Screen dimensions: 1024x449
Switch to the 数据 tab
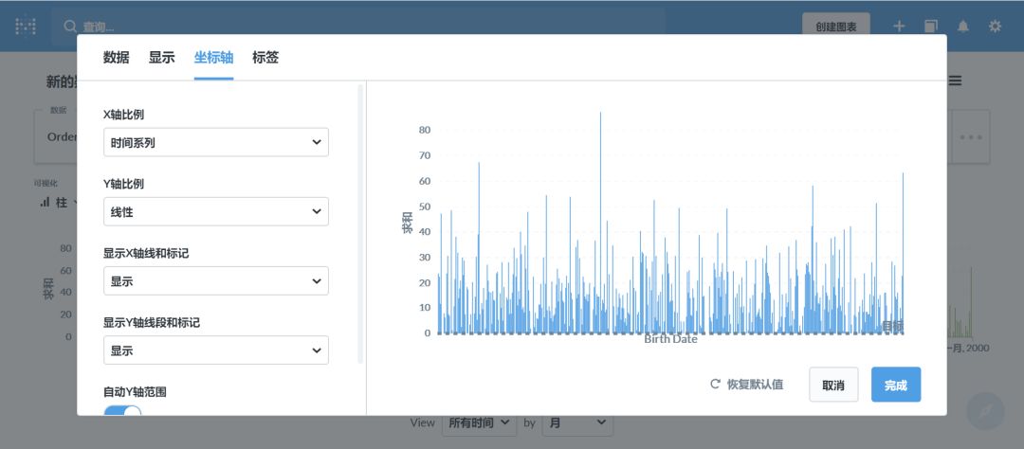[117, 58]
